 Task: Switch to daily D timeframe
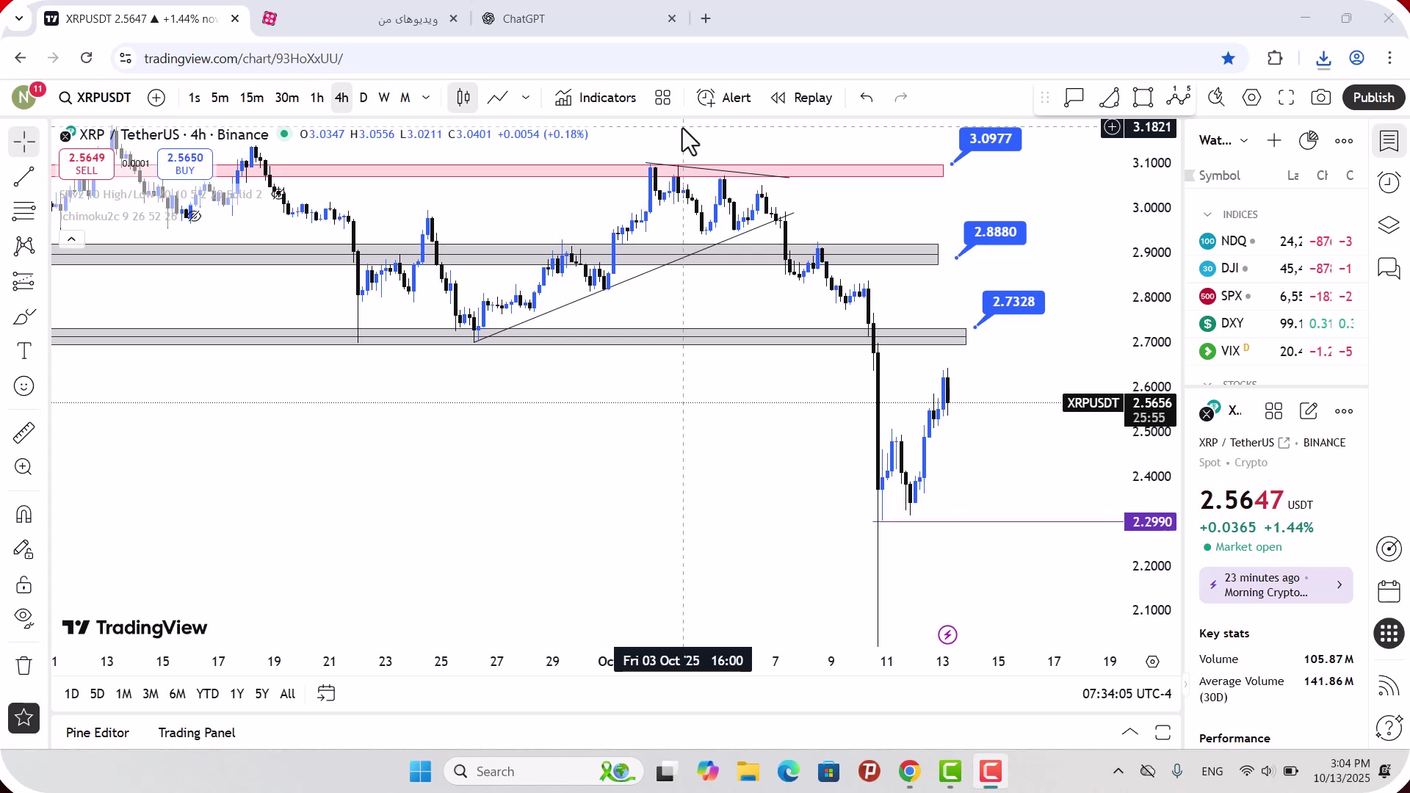364,98
